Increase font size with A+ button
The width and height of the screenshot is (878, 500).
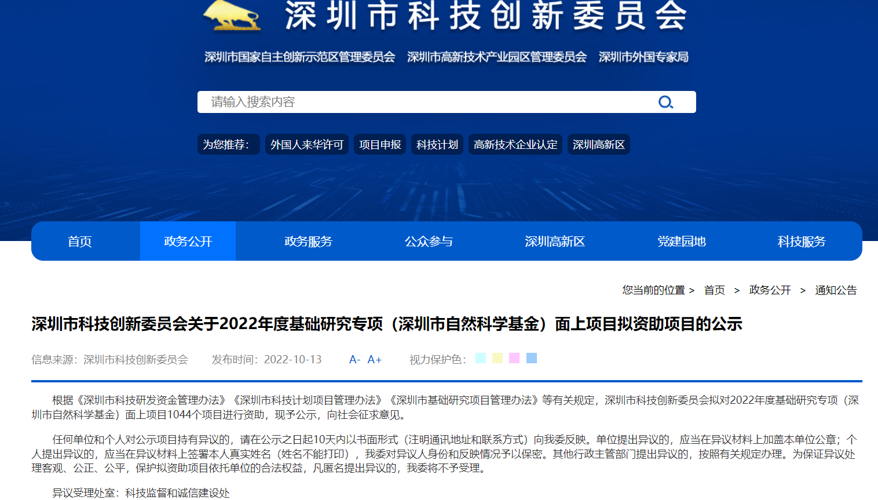click(375, 360)
